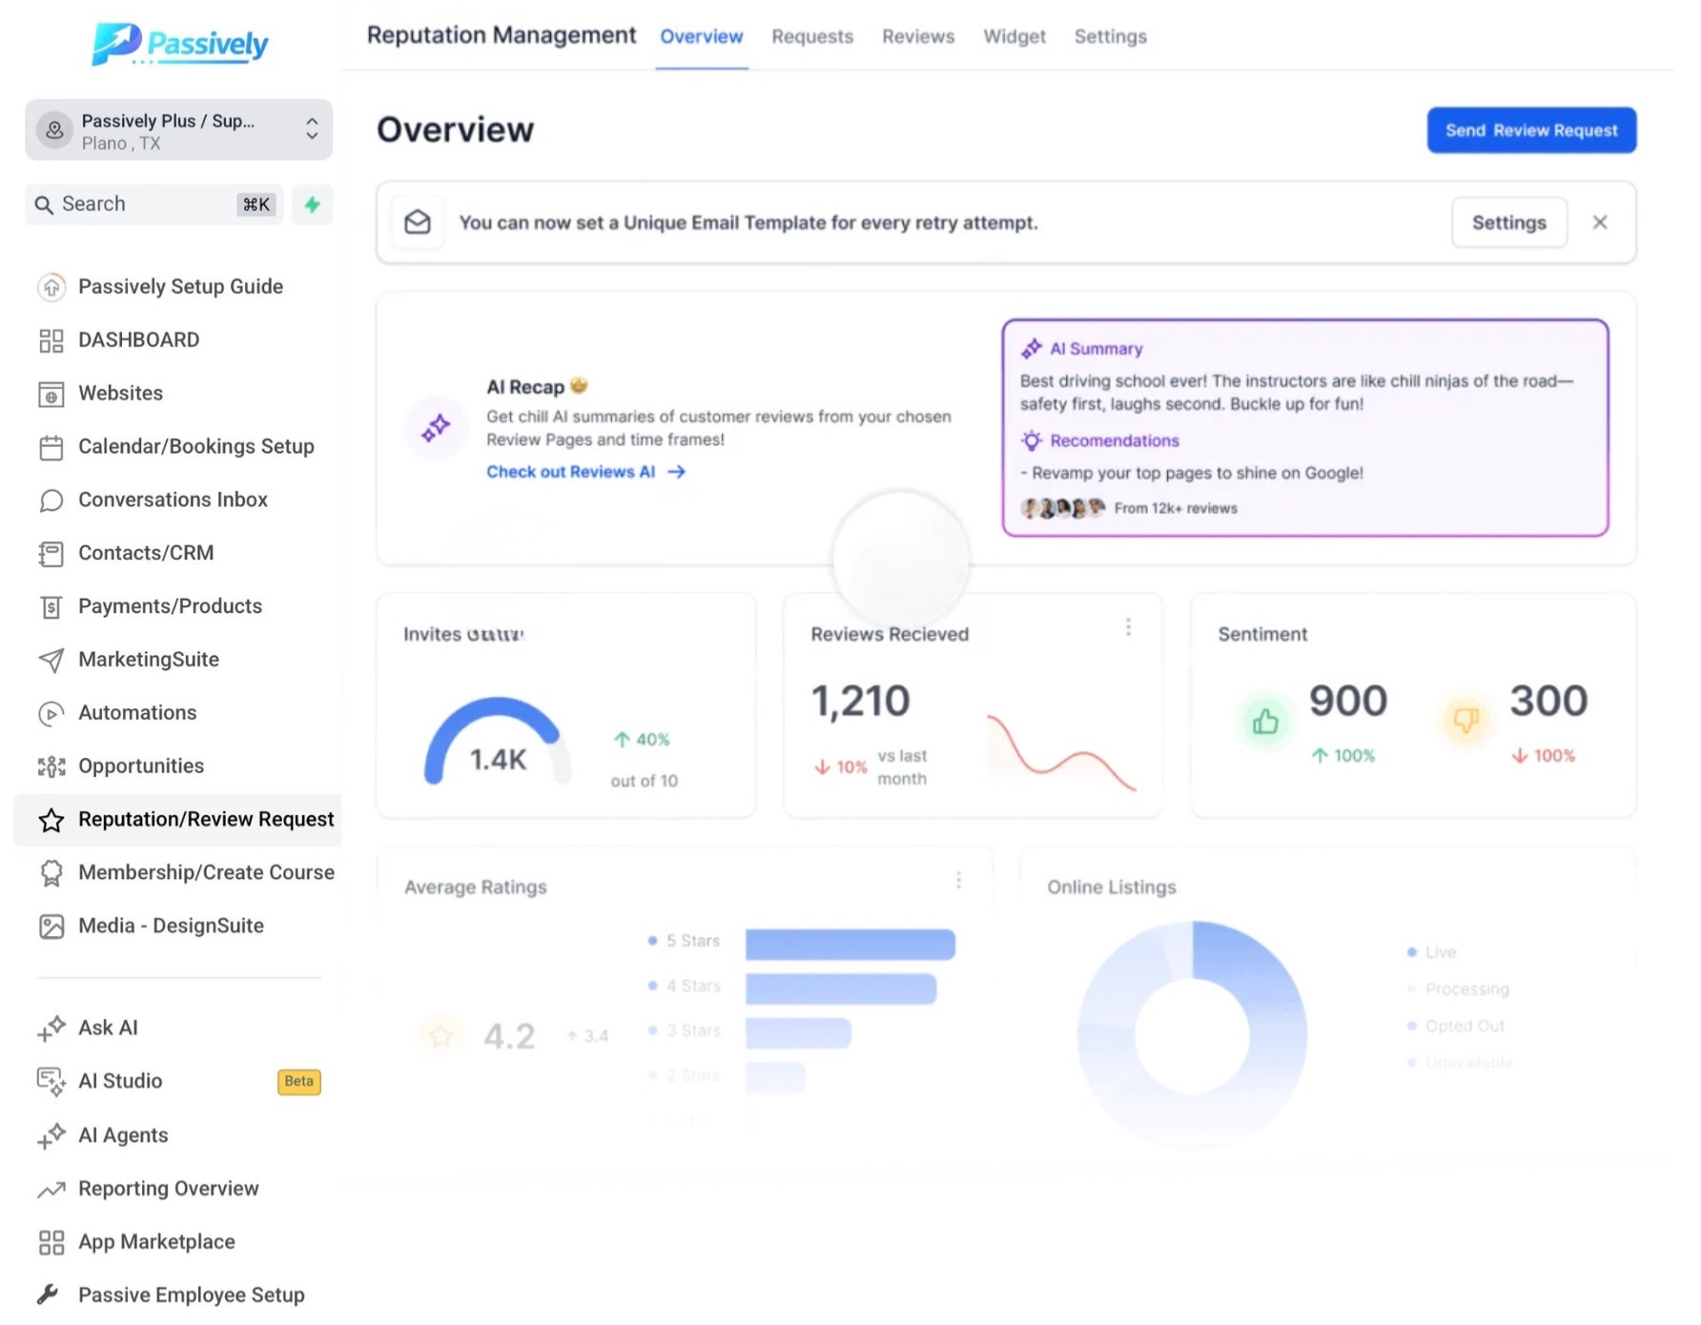The width and height of the screenshot is (1701, 1325).
Task: Click the Opportunities icon
Action: 51,766
